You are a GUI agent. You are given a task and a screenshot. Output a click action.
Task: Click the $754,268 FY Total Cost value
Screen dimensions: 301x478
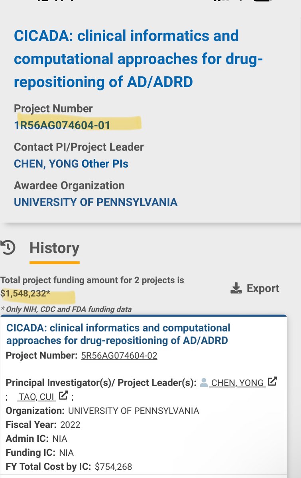click(x=113, y=466)
